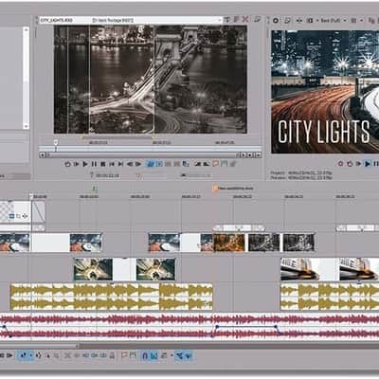Toggle Enable Snapping magnet icon

145,355
